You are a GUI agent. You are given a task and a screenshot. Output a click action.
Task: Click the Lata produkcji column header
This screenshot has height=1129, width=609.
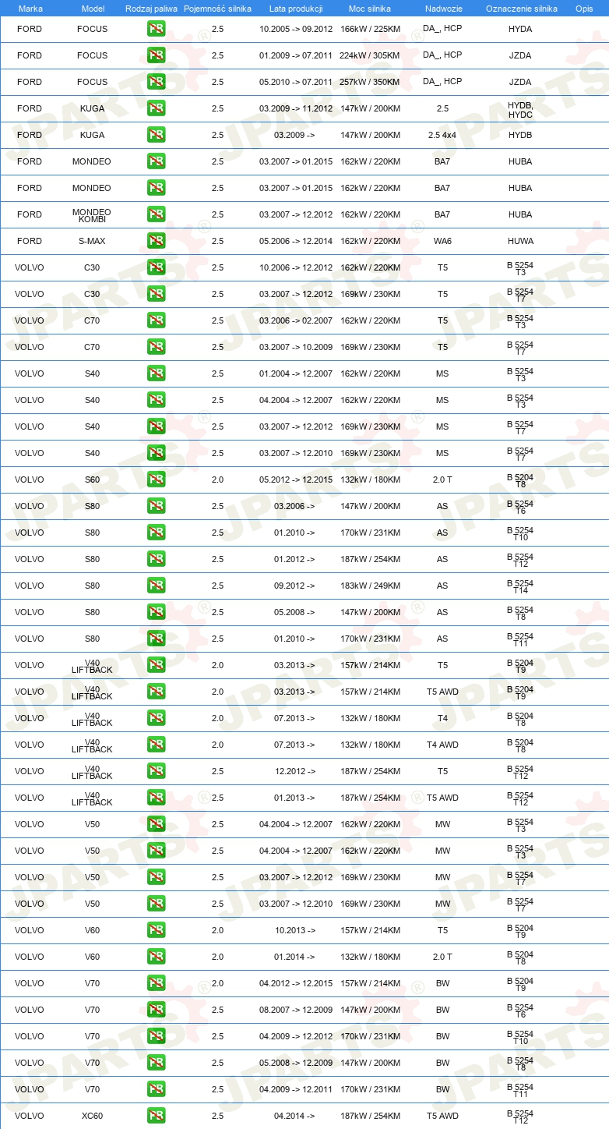[296, 9]
